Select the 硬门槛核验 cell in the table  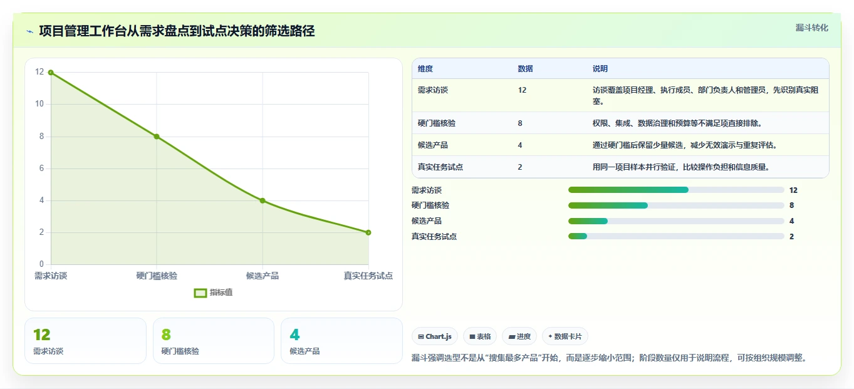pos(437,123)
